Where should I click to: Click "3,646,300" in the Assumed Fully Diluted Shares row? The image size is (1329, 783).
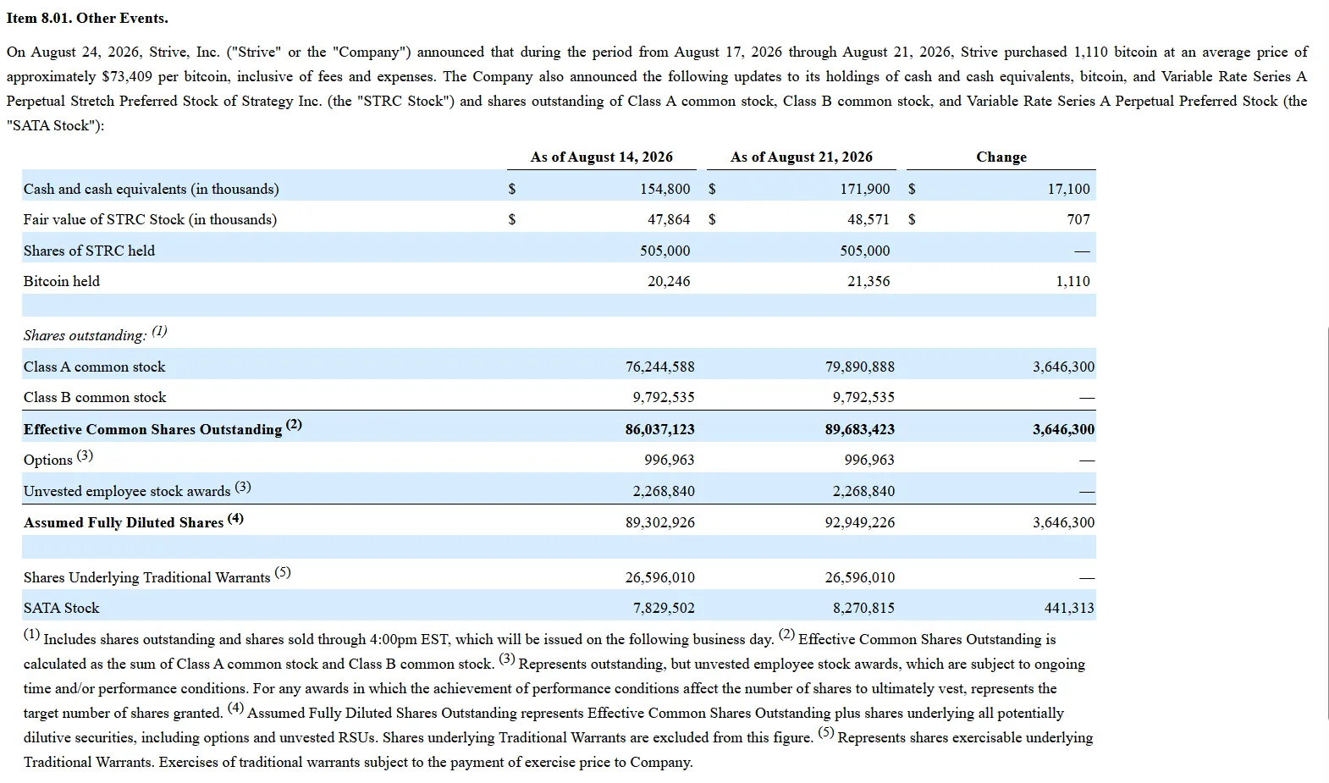coord(1063,522)
